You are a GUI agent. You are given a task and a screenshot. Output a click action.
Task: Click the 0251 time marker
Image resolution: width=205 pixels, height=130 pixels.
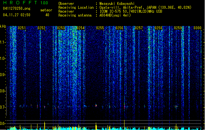[22, 28]
